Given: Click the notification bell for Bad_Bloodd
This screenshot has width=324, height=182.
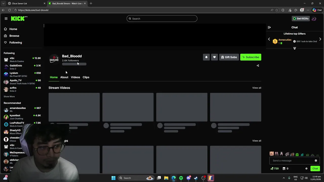Looking at the screenshot, I should pos(206,57).
